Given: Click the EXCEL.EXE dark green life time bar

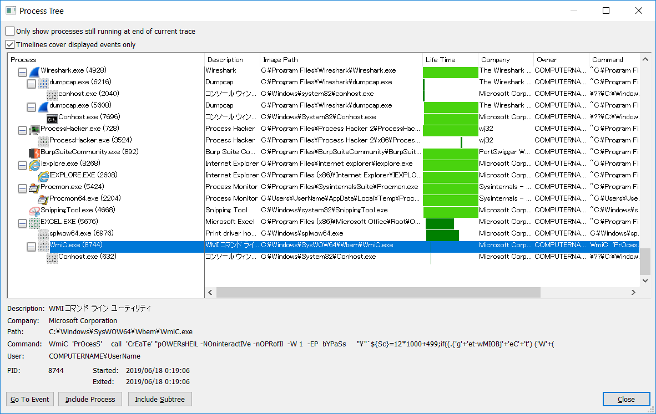Looking at the screenshot, I should click(x=440, y=224).
